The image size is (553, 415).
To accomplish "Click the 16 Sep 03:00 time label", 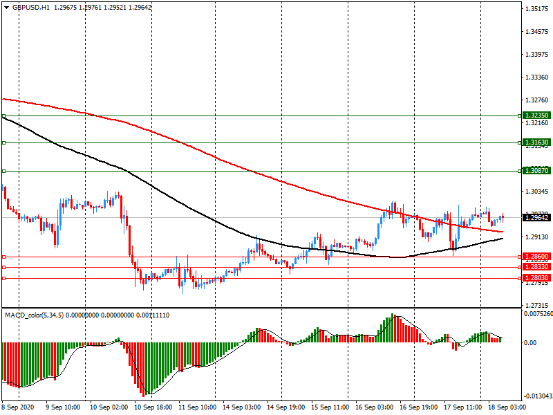I will click(374, 407).
